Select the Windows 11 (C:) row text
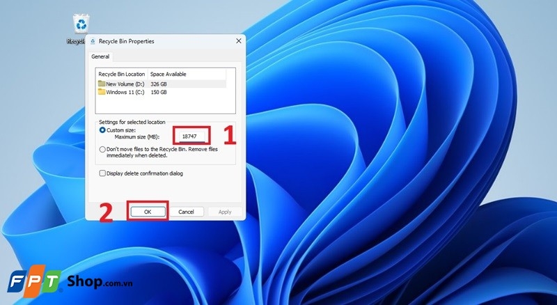The image size is (557, 305). click(125, 93)
